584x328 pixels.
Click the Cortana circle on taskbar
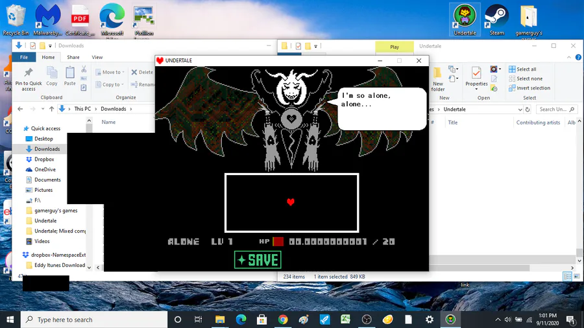point(178,320)
